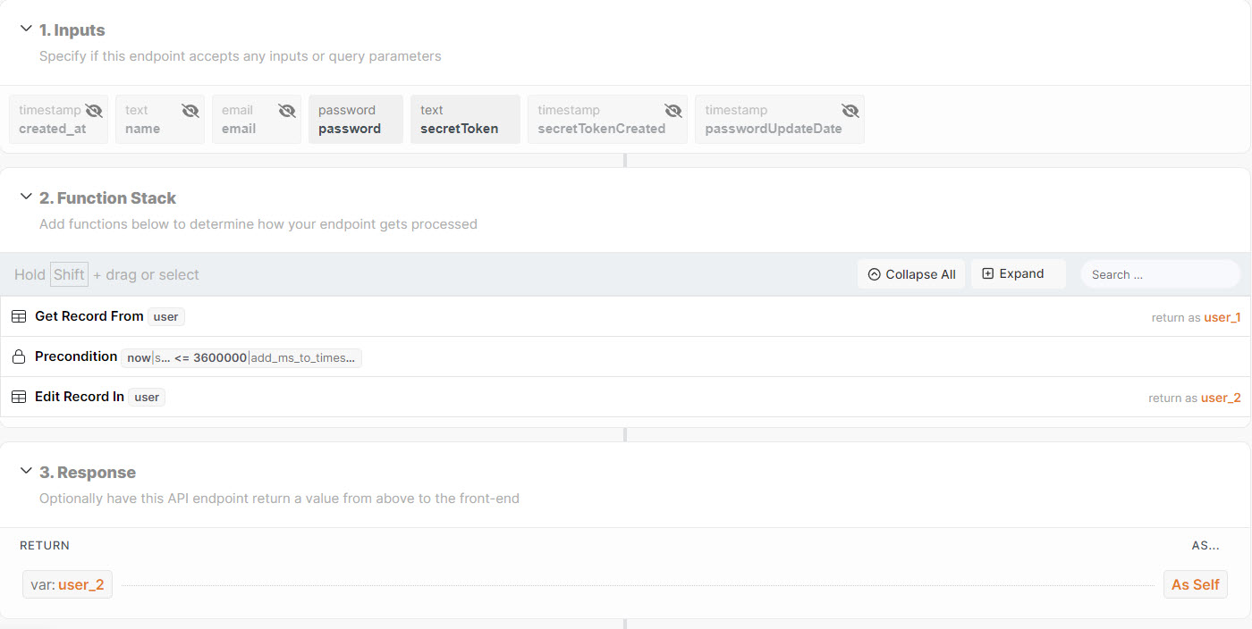Click the var: user_2 return value
The width and height of the screenshot is (1252, 629).
(68, 585)
